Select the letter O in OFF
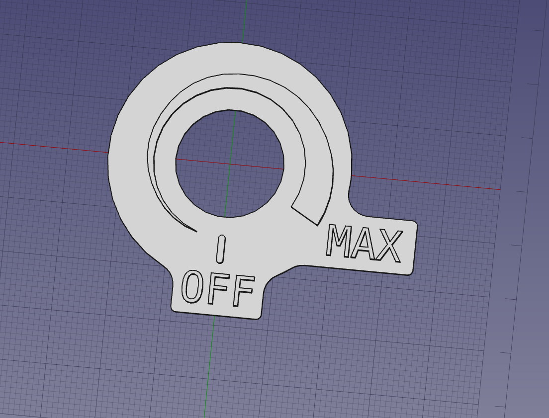The width and height of the screenshot is (549, 418). click(192, 286)
